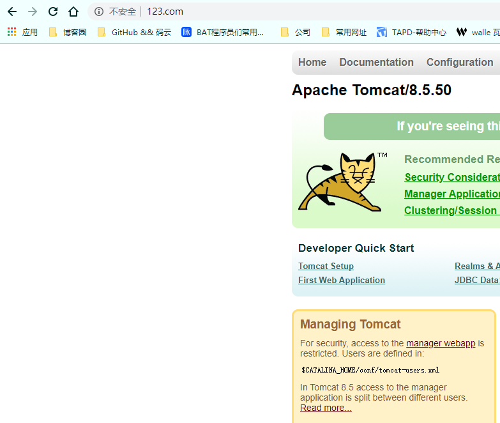Click the Managing Tomcat heading
This screenshot has height=423, width=500.
tap(350, 324)
